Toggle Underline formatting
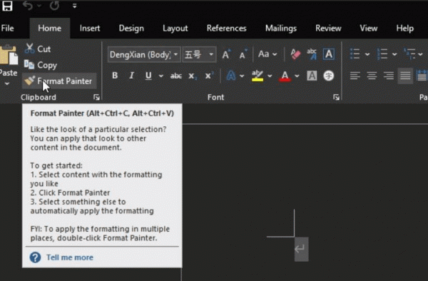This screenshot has width=428, height=281. 148,76
